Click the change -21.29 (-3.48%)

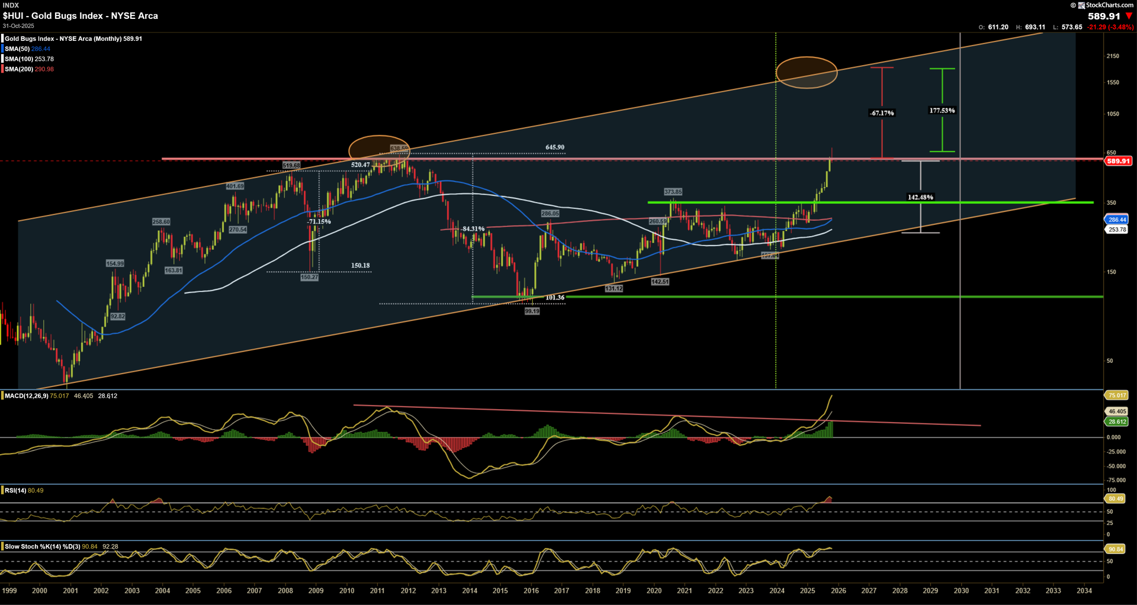point(1110,27)
